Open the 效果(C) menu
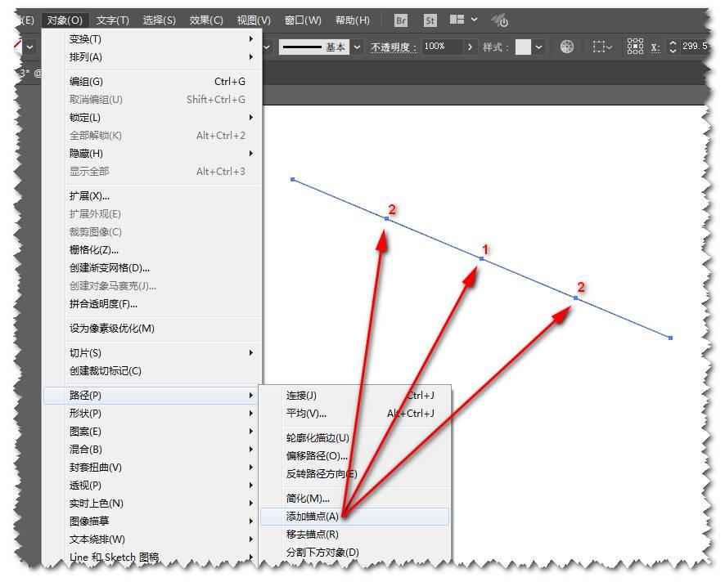This screenshot has height=582, width=725. [x=206, y=20]
